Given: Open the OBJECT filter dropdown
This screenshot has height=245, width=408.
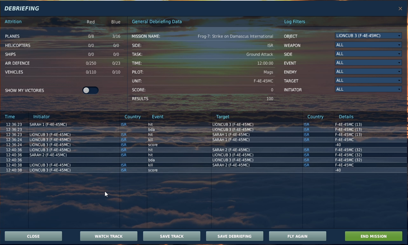Looking at the screenshot, I should [x=368, y=36].
